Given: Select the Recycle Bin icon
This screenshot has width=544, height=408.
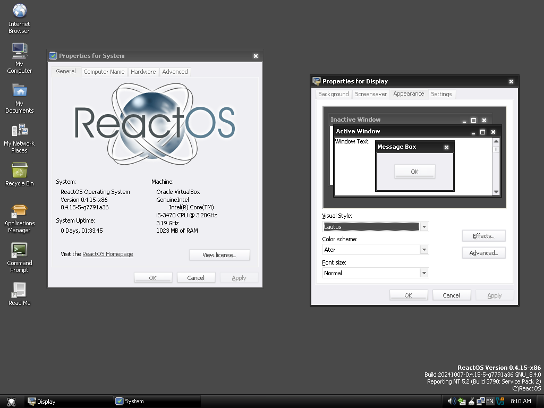Looking at the screenshot, I should [x=19, y=171].
